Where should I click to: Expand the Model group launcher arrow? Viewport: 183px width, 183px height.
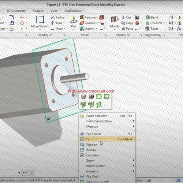pos(106,35)
